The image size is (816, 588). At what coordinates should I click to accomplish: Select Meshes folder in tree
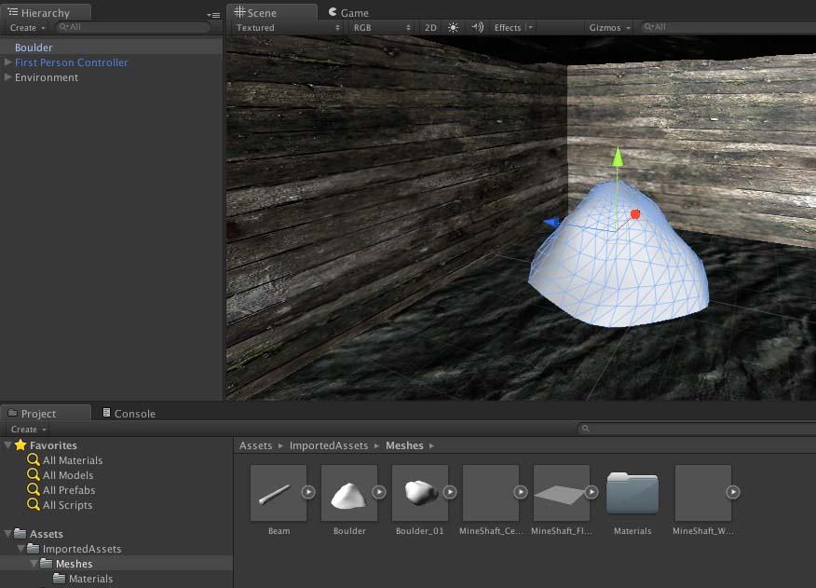67,564
